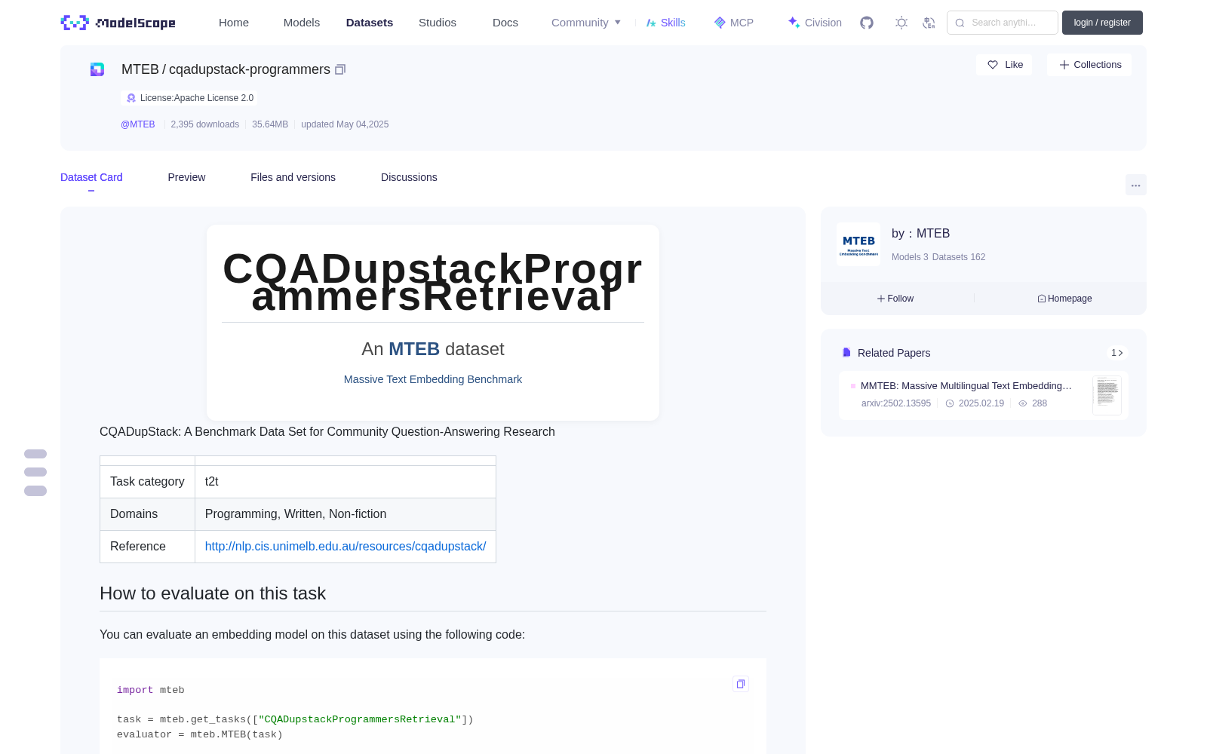This screenshot has height=754, width=1207.
Task: Click the dataset avatar icon beside MTEB
Action: (x=97, y=69)
